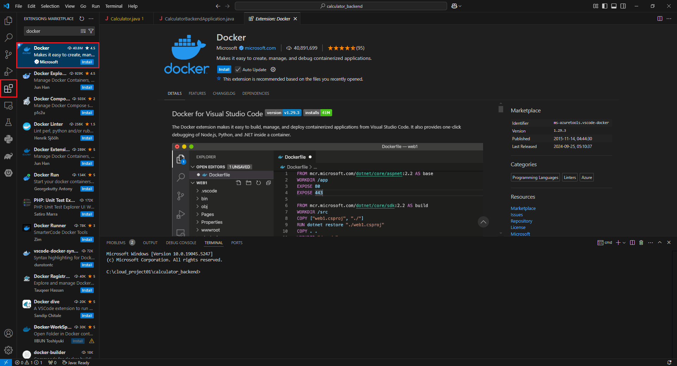This screenshot has width=677, height=366.
Task: Toggle primary side bar visibility
Action: [605, 6]
